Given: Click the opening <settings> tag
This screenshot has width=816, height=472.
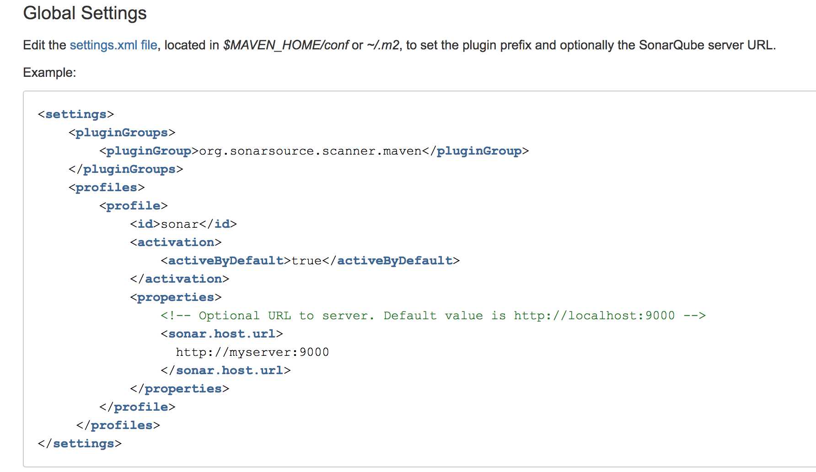Looking at the screenshot, I should tap(76, 114).
